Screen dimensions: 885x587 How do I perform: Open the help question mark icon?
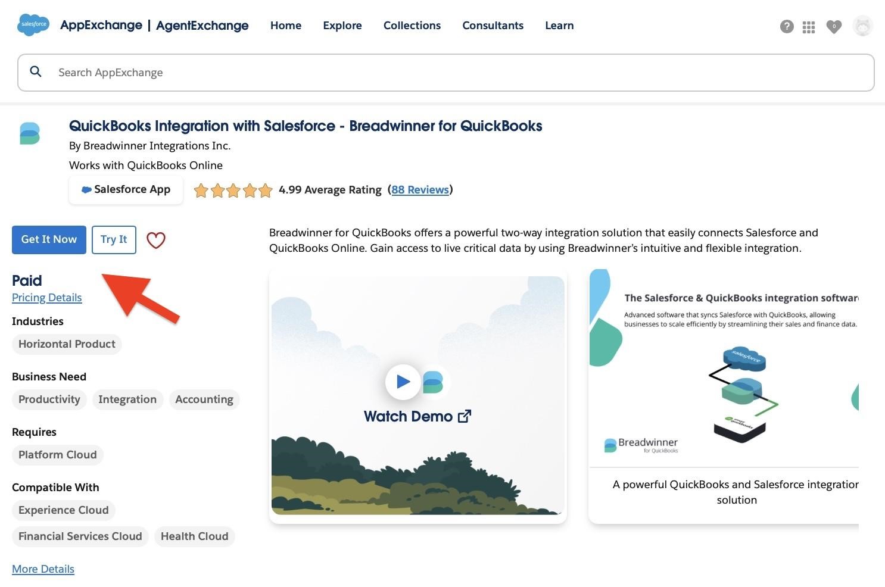pos(787,26)
